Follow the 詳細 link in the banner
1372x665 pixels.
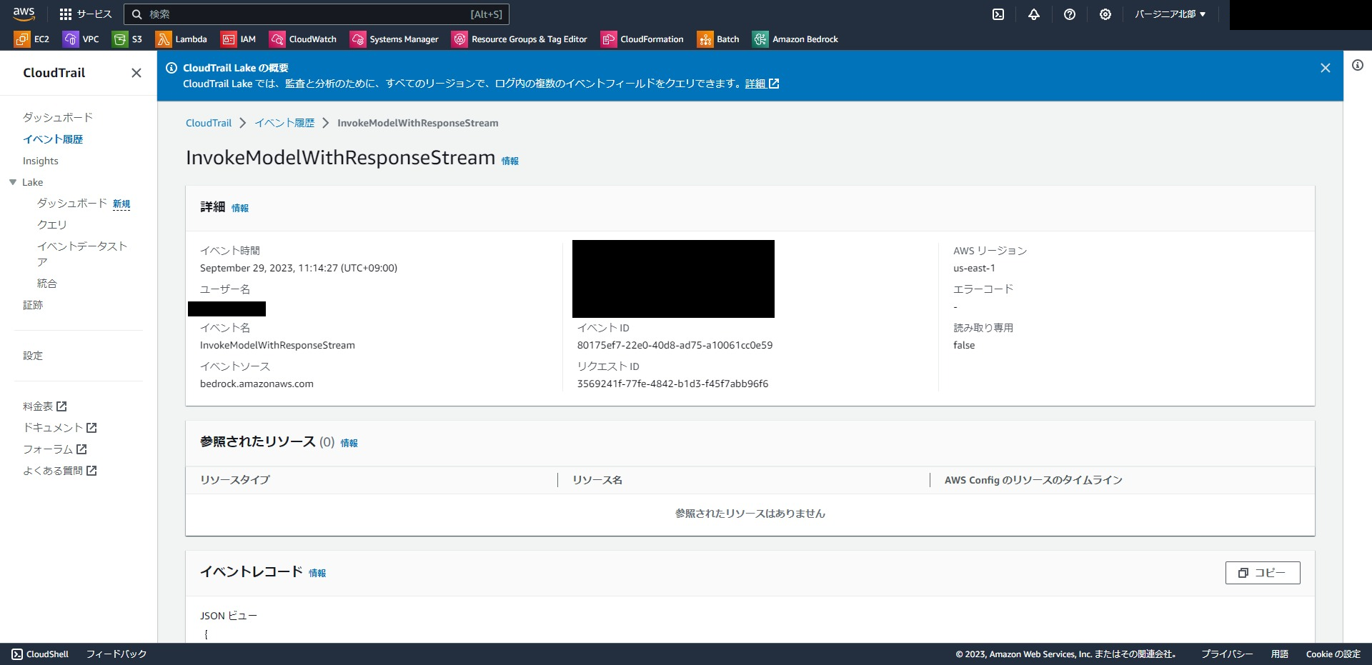[x=762, y=84]
